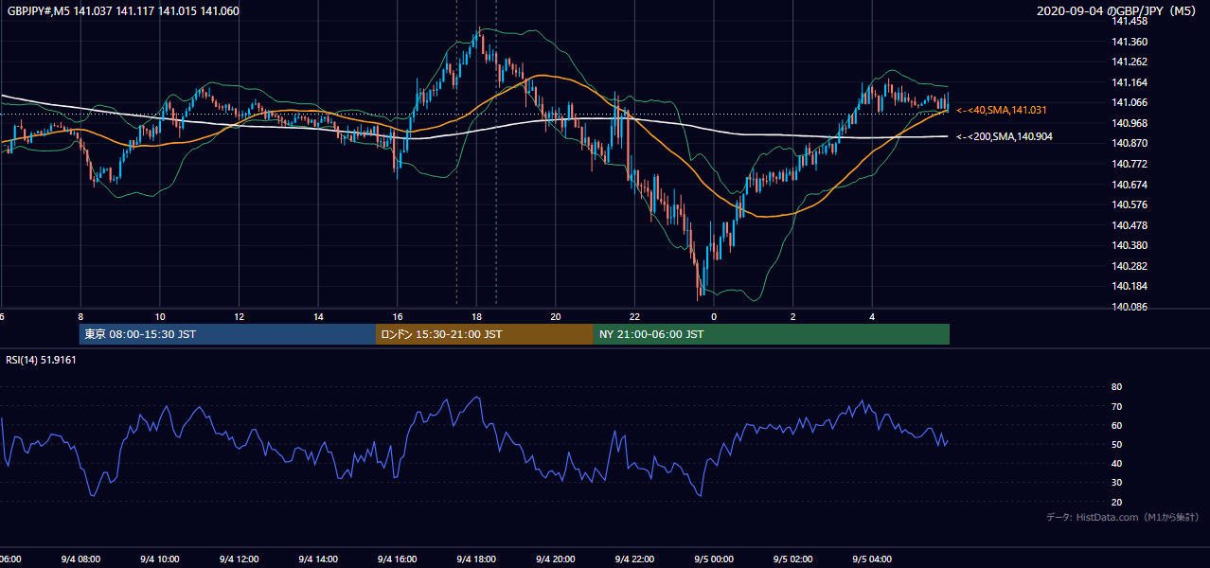1210x568 pixels.
Task: Click the bottom time label 9/4 16:00
Action: coord(397,559)
